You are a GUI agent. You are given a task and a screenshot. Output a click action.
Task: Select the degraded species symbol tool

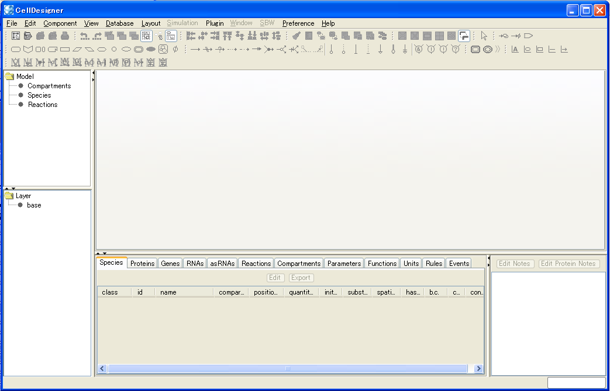point(175,49)
